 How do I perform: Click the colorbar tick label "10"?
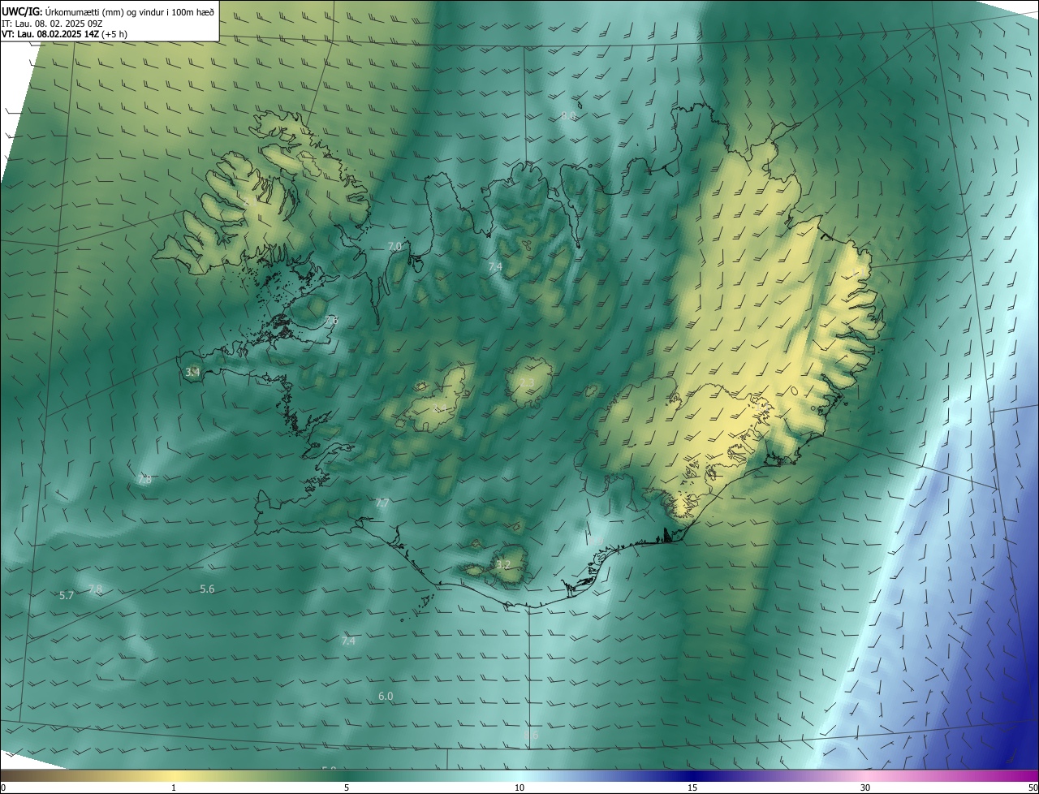tap(519, 788)
